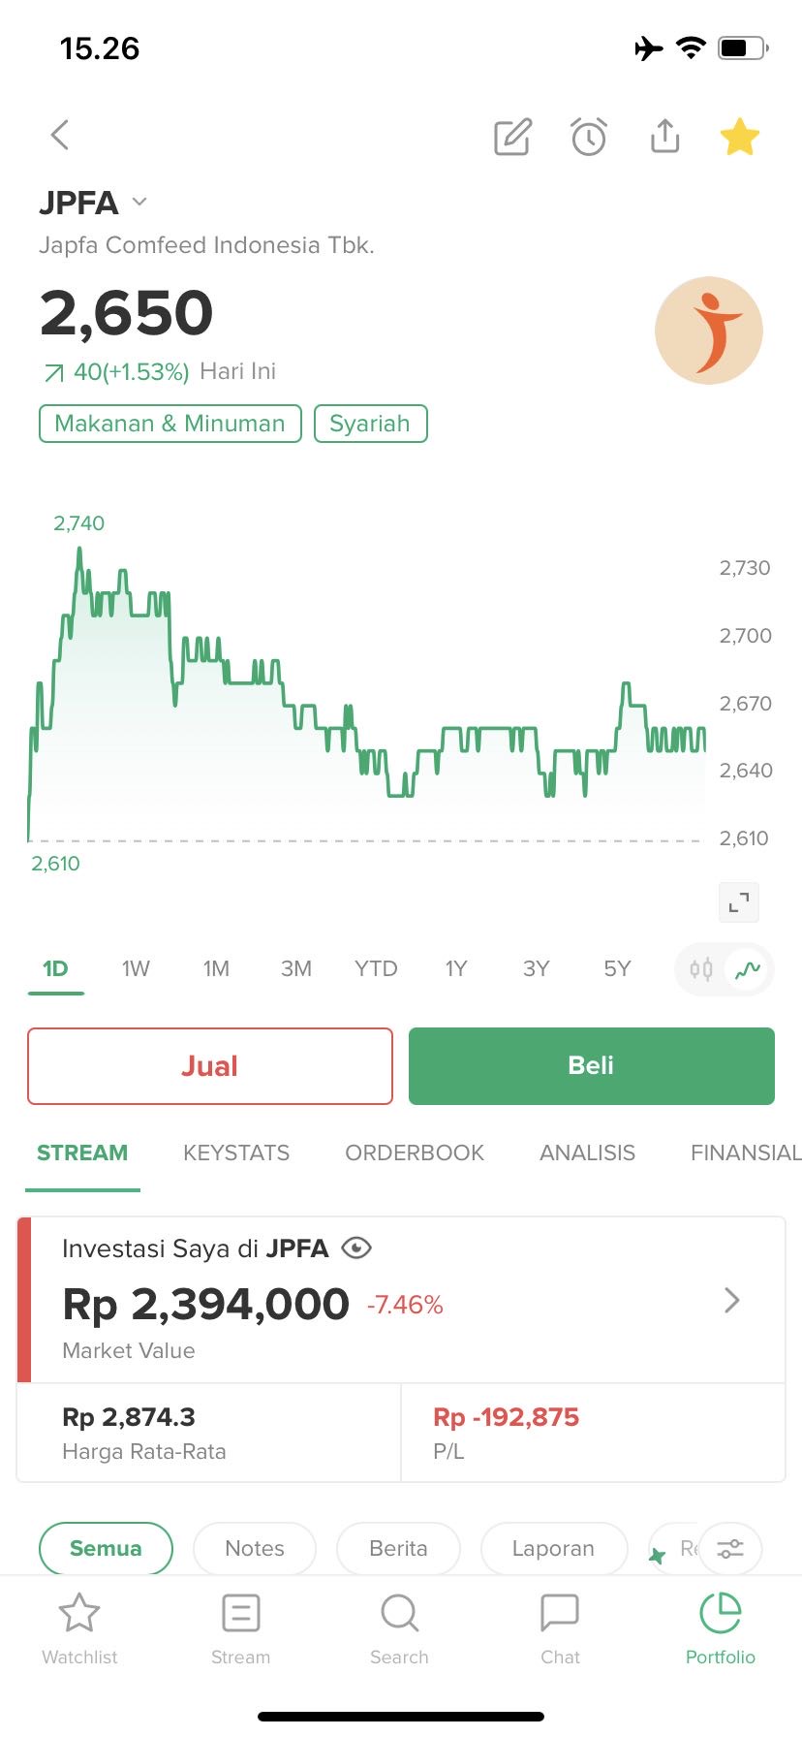Set a price alert with alarm clock icon
Viewport: 802px width, 1737px height.
coord(589,138)
